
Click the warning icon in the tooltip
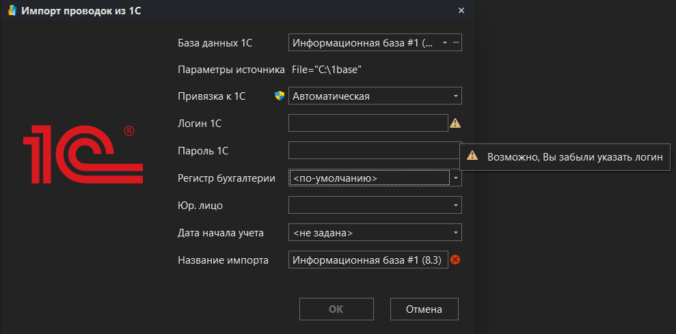472,156
